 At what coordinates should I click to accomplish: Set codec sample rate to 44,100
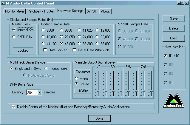click(x=44, y=44)
